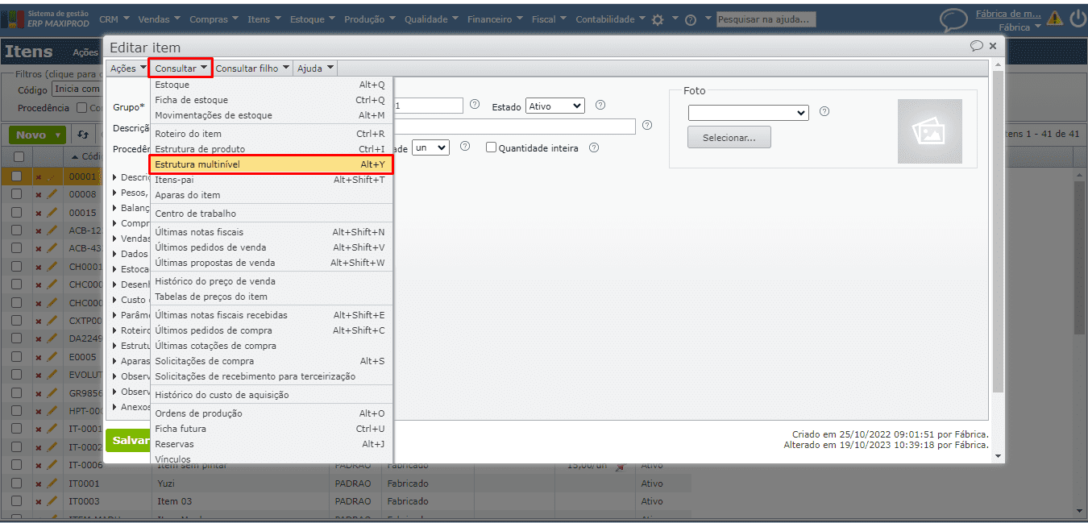Viewport: 1088px width, 523px height.
Task: Click the edit pencil icon on row E0005
Action: (52, 356)
